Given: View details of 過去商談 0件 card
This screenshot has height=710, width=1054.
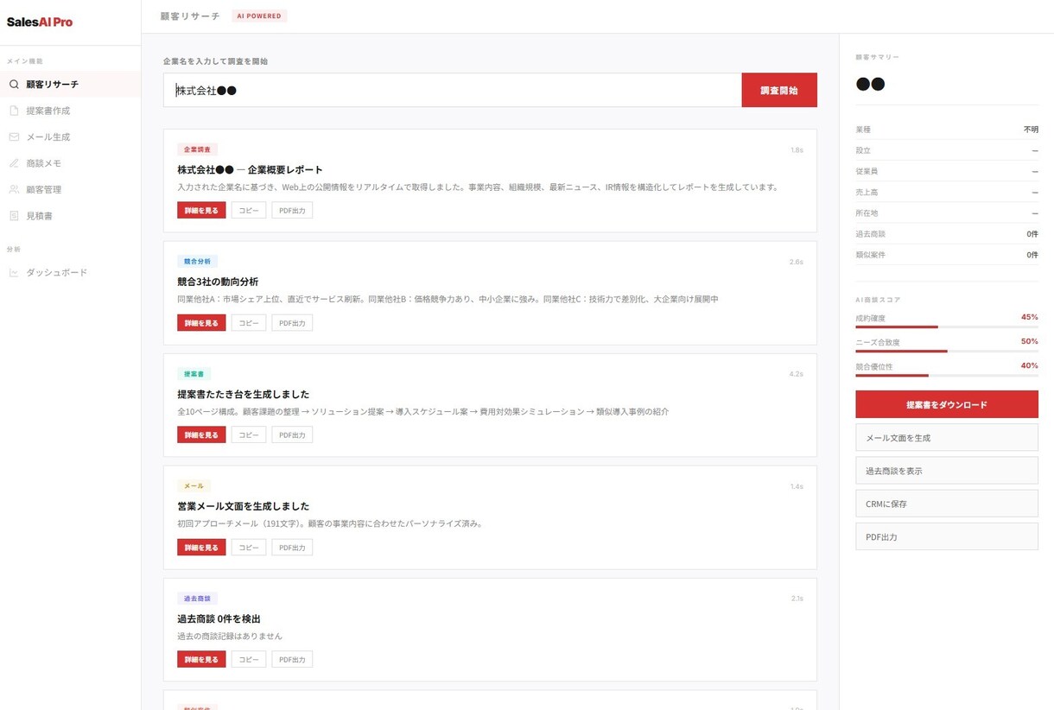Looking at the screenshot, I should pyautogui.click(x=201, y=659).
